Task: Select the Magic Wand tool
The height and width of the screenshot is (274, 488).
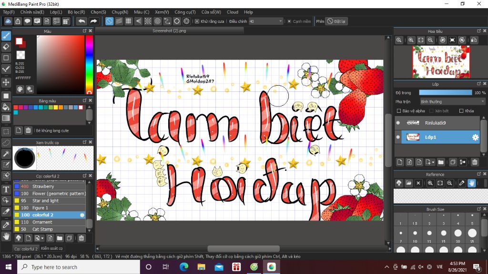Action: click(6, 154)
